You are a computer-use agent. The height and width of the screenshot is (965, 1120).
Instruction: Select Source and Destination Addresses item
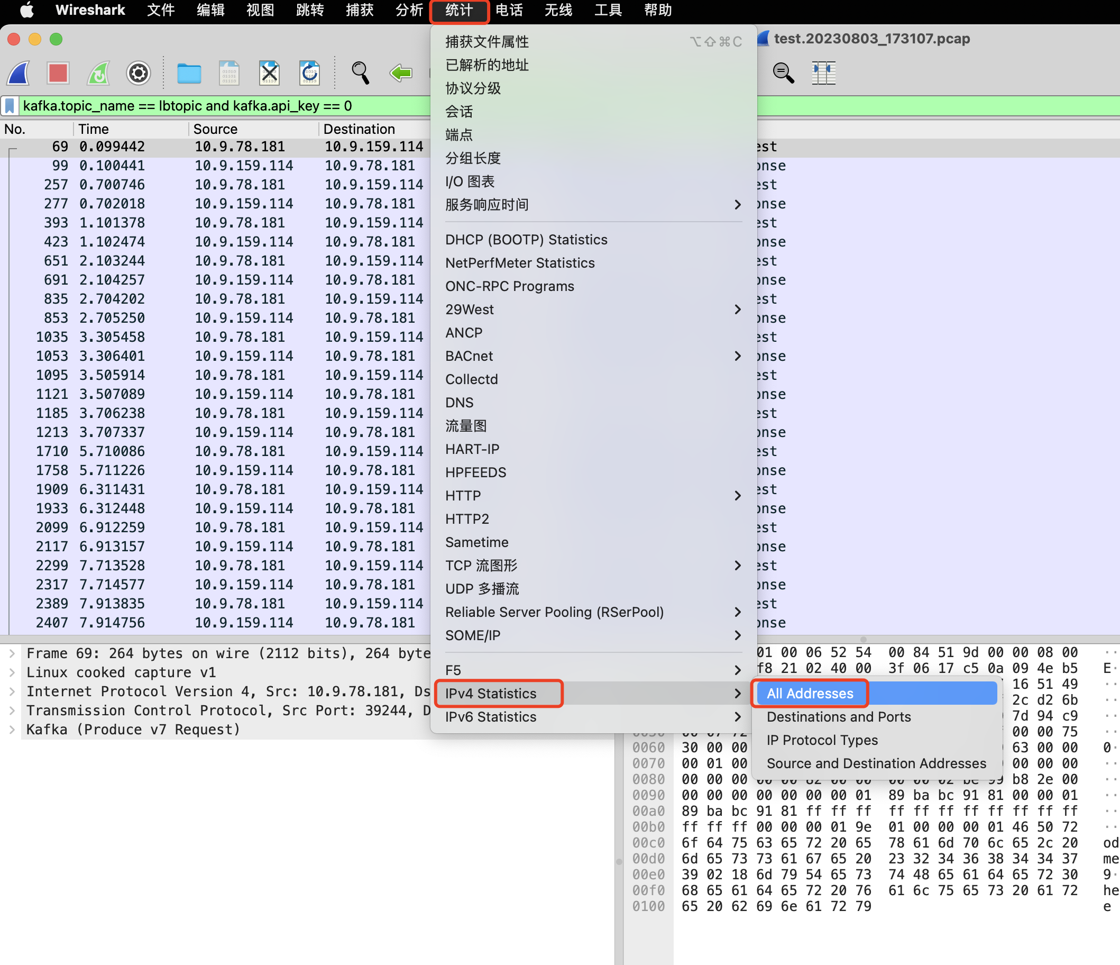[x=877, y=763]
